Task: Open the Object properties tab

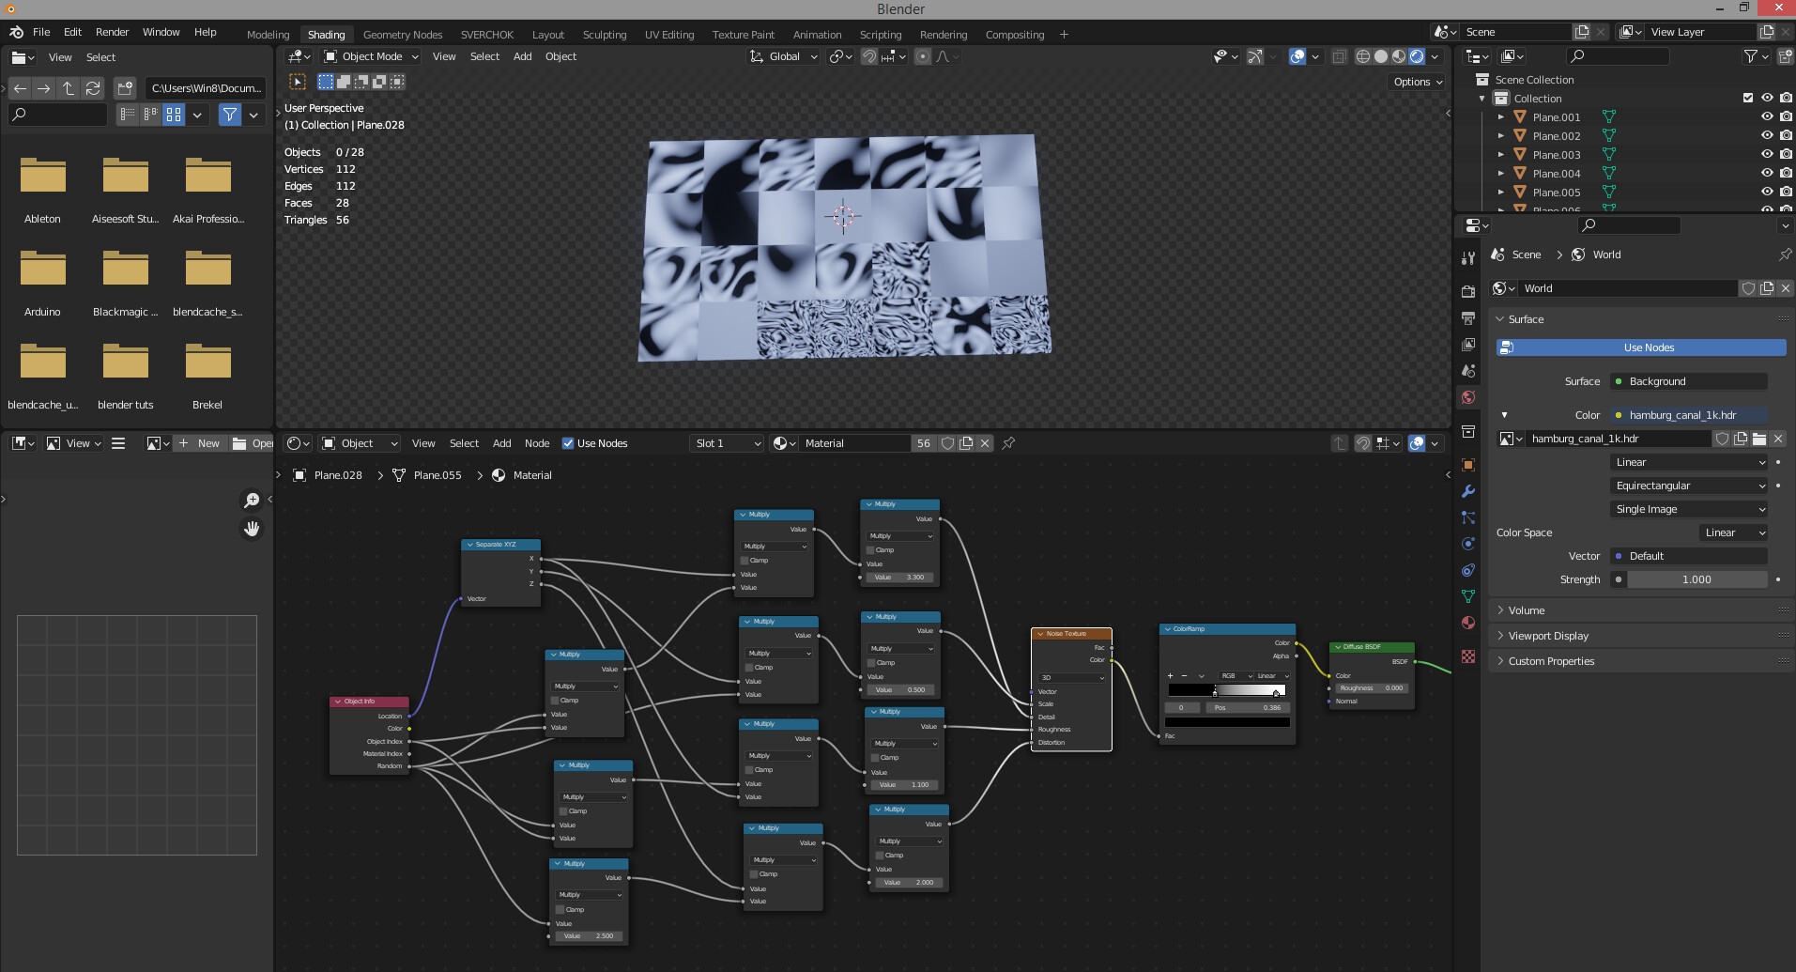Action: coord(1468,465)
